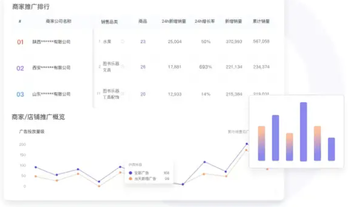
Task: Click the orange 当天新增广告 legend dot
Action: point(131,179)
